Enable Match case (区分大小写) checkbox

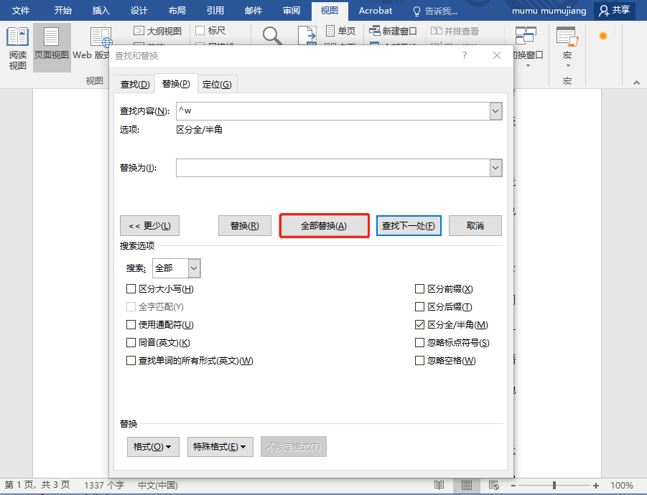131,289
